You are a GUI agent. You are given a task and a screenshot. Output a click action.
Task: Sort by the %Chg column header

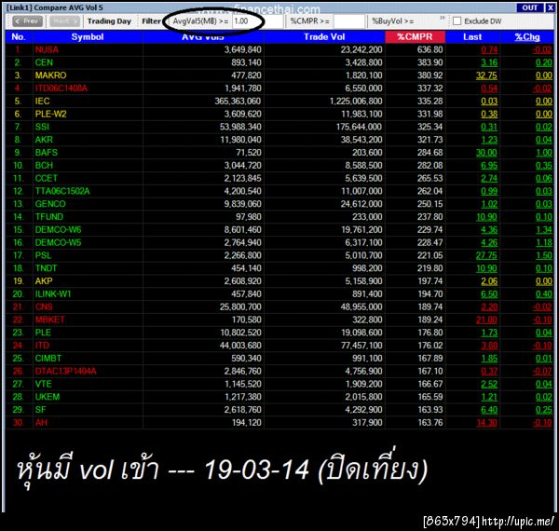point(527,37)
